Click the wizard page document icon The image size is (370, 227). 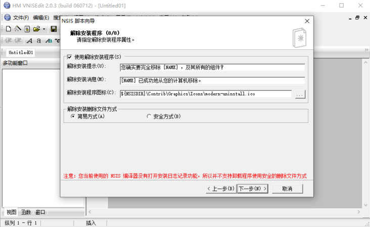299,38
